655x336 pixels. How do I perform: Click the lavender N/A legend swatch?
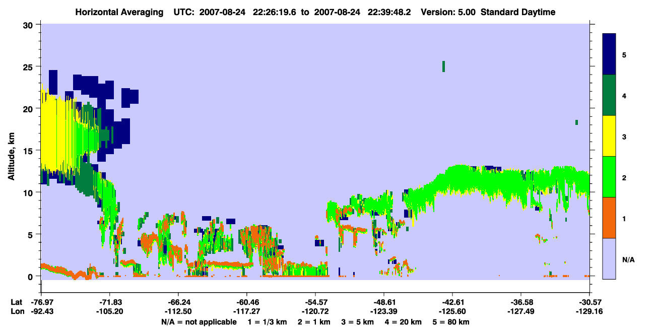click(x=609, y=258)
